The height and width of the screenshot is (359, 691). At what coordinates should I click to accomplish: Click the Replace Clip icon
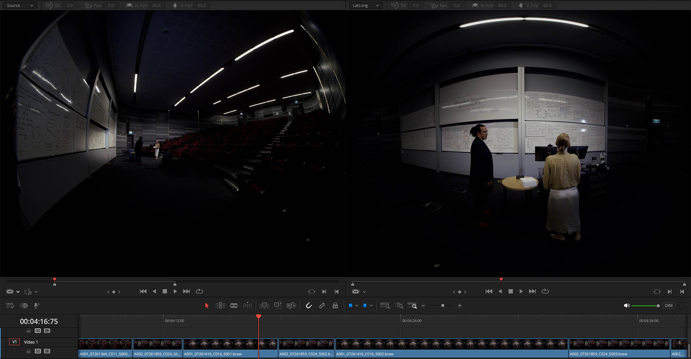pyautogui.click(x=291, y=305)
